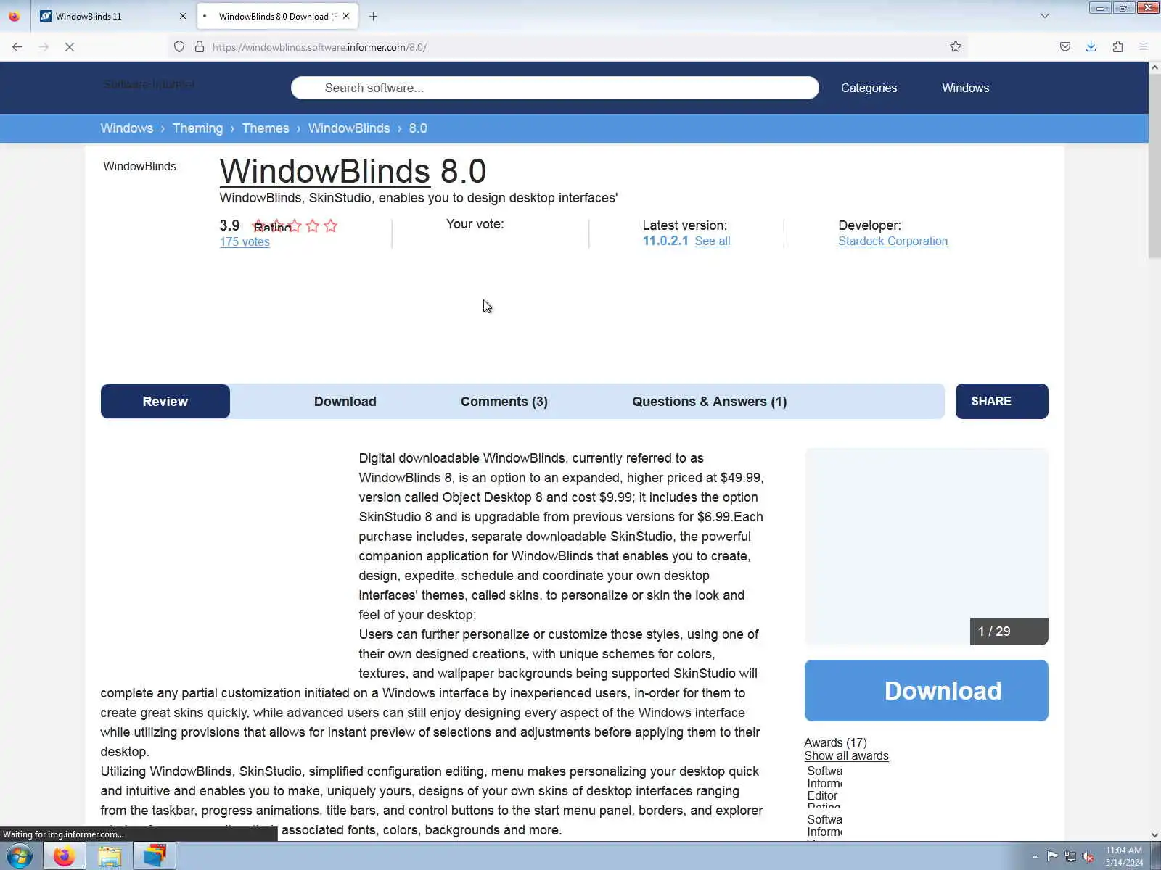Open the muted volume tray icon

coord(1088,857)
